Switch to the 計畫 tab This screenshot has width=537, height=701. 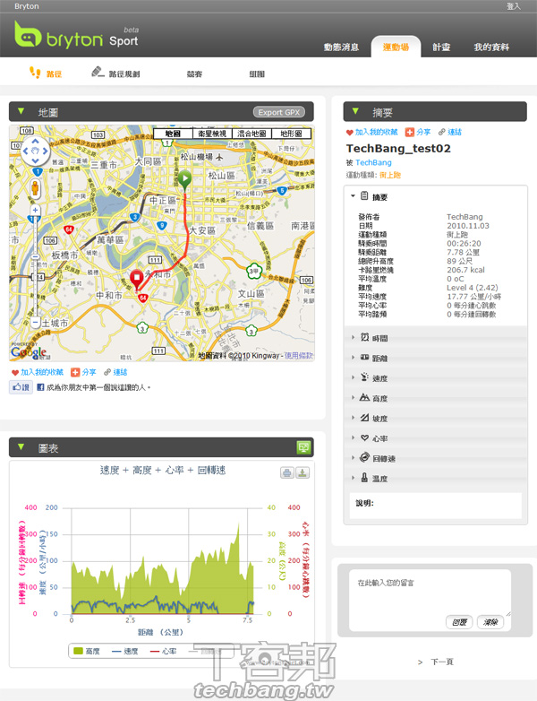point(440,47)
